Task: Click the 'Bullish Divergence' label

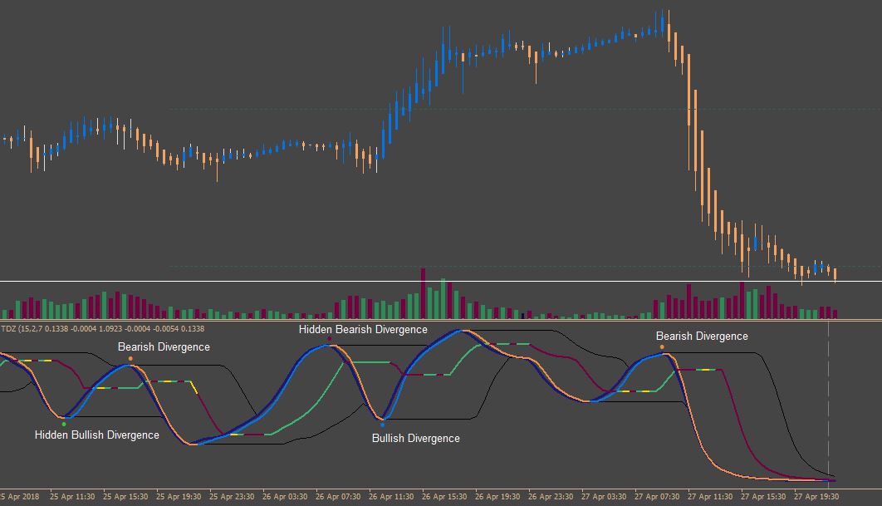Action: 416,439
